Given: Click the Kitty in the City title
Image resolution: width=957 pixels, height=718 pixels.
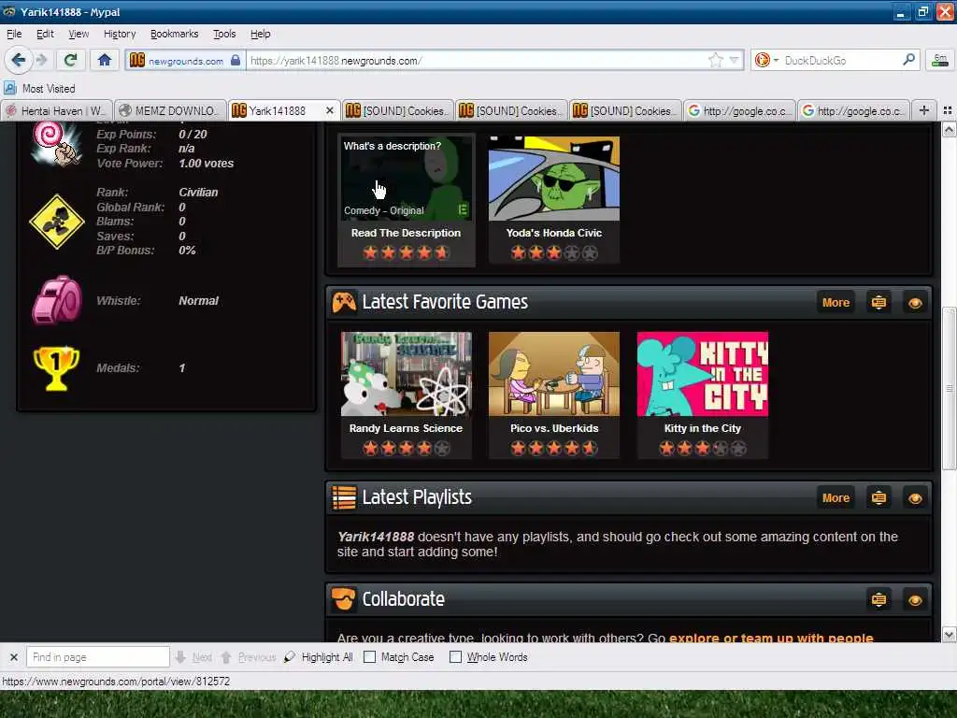Looking at the screenshot, I should tap(703, 428).
